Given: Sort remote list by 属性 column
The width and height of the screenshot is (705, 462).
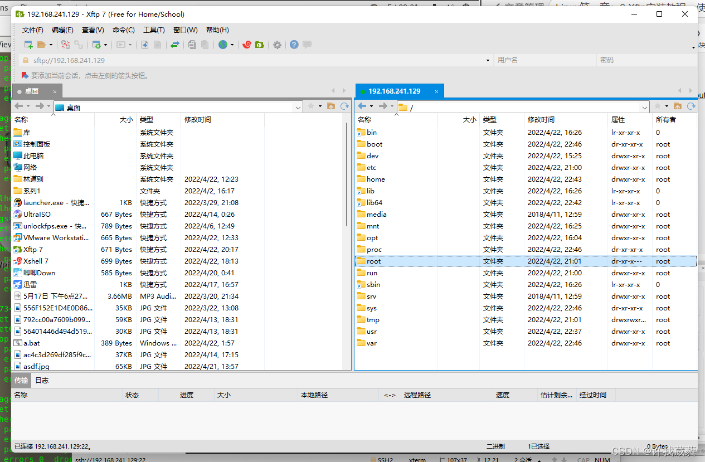Looking at the screenshot, I should point(630,120).
